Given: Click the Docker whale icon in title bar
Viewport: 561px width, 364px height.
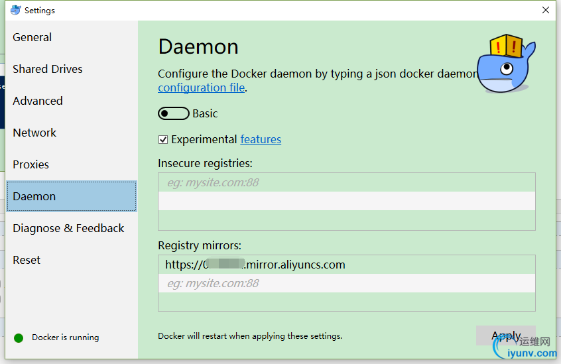Looking at the screenshot, I should tap(16, 10).
